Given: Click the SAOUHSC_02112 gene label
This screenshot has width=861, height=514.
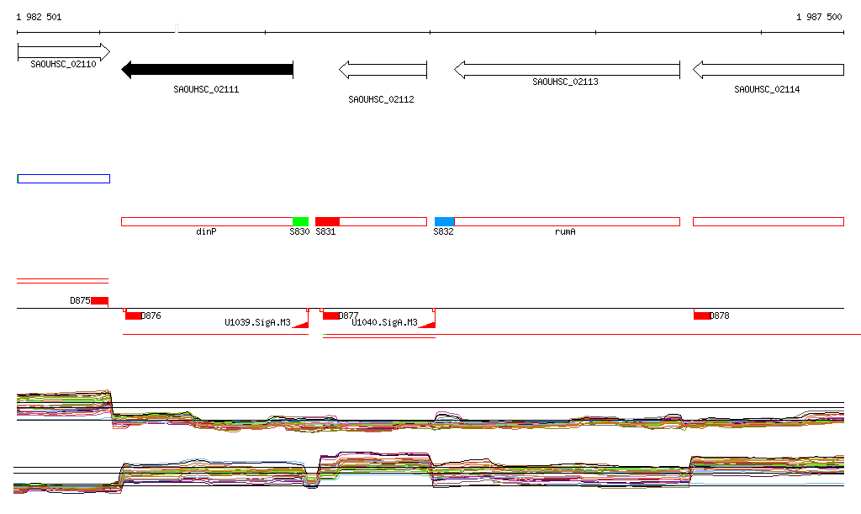Looking at the screenshot, I should 381,99.
